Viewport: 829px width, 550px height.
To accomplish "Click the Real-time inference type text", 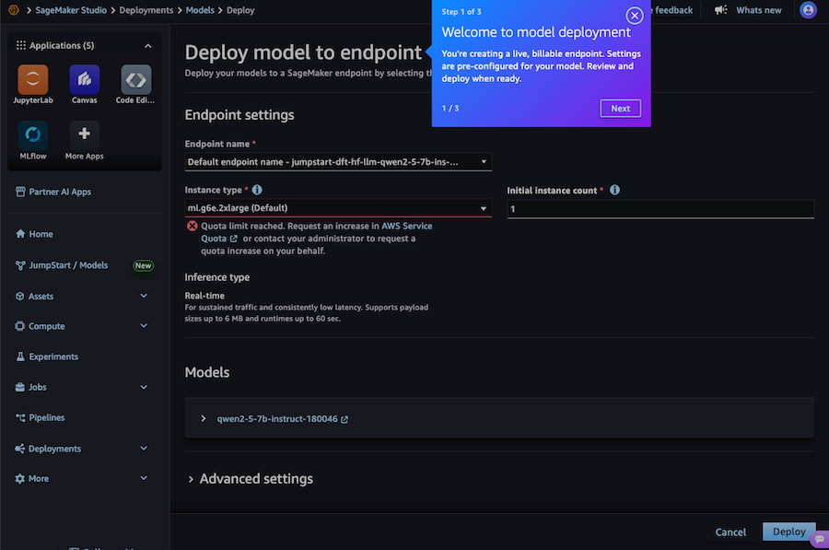I will click(x=204, y=296).
